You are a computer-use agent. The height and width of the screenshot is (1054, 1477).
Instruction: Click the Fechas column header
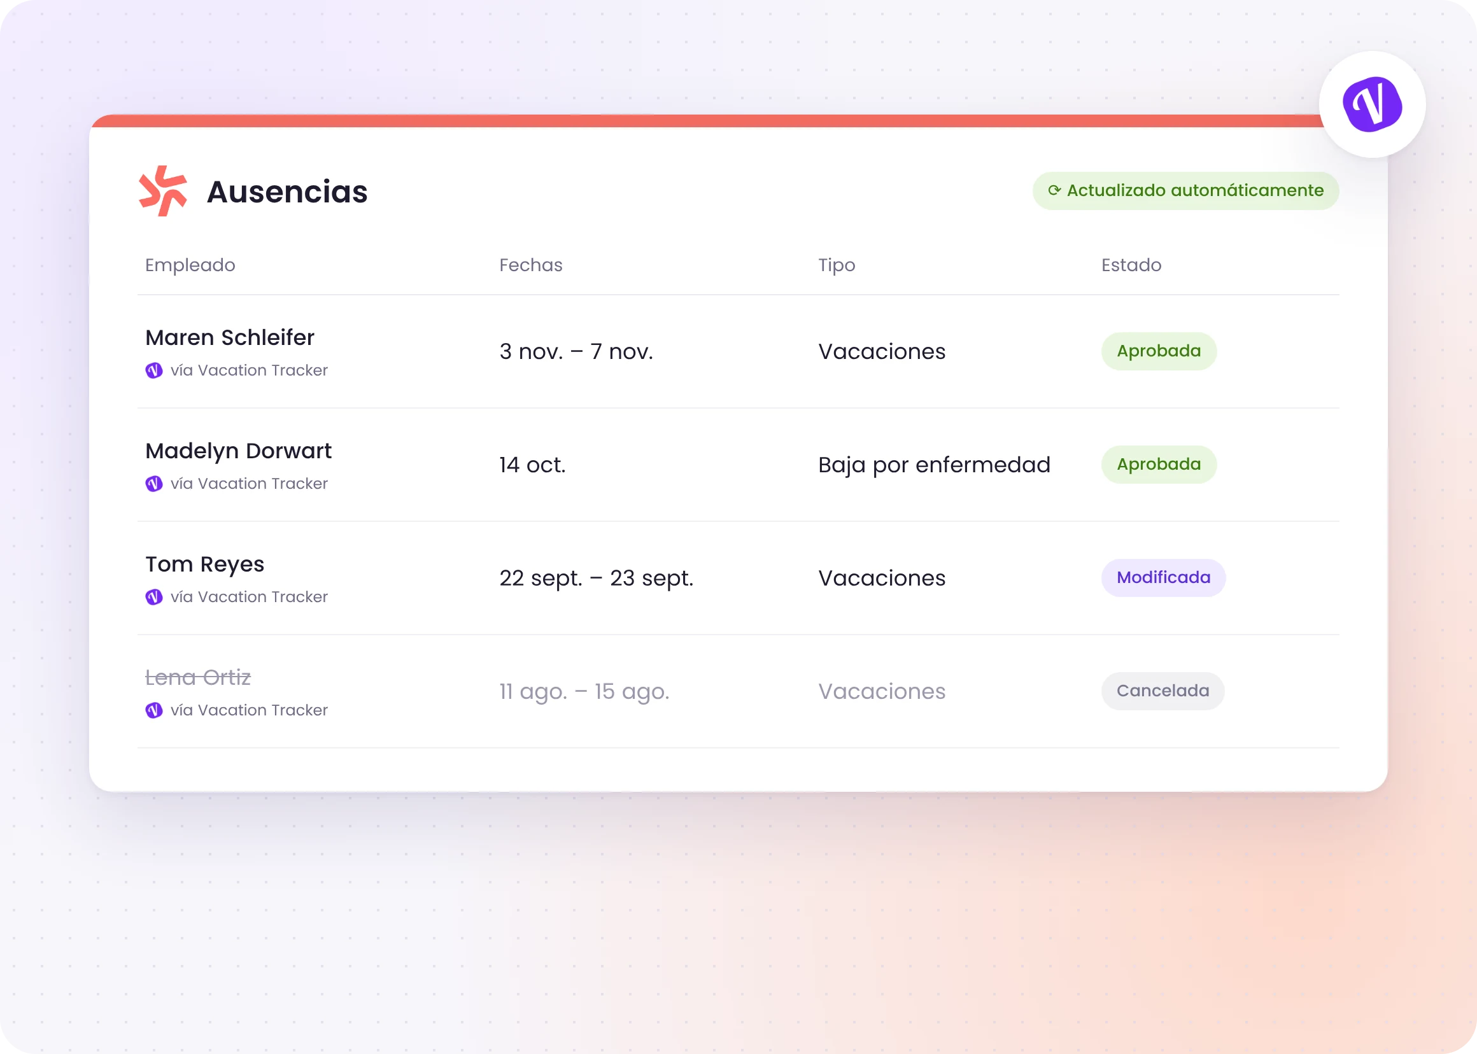coord(530,265)
